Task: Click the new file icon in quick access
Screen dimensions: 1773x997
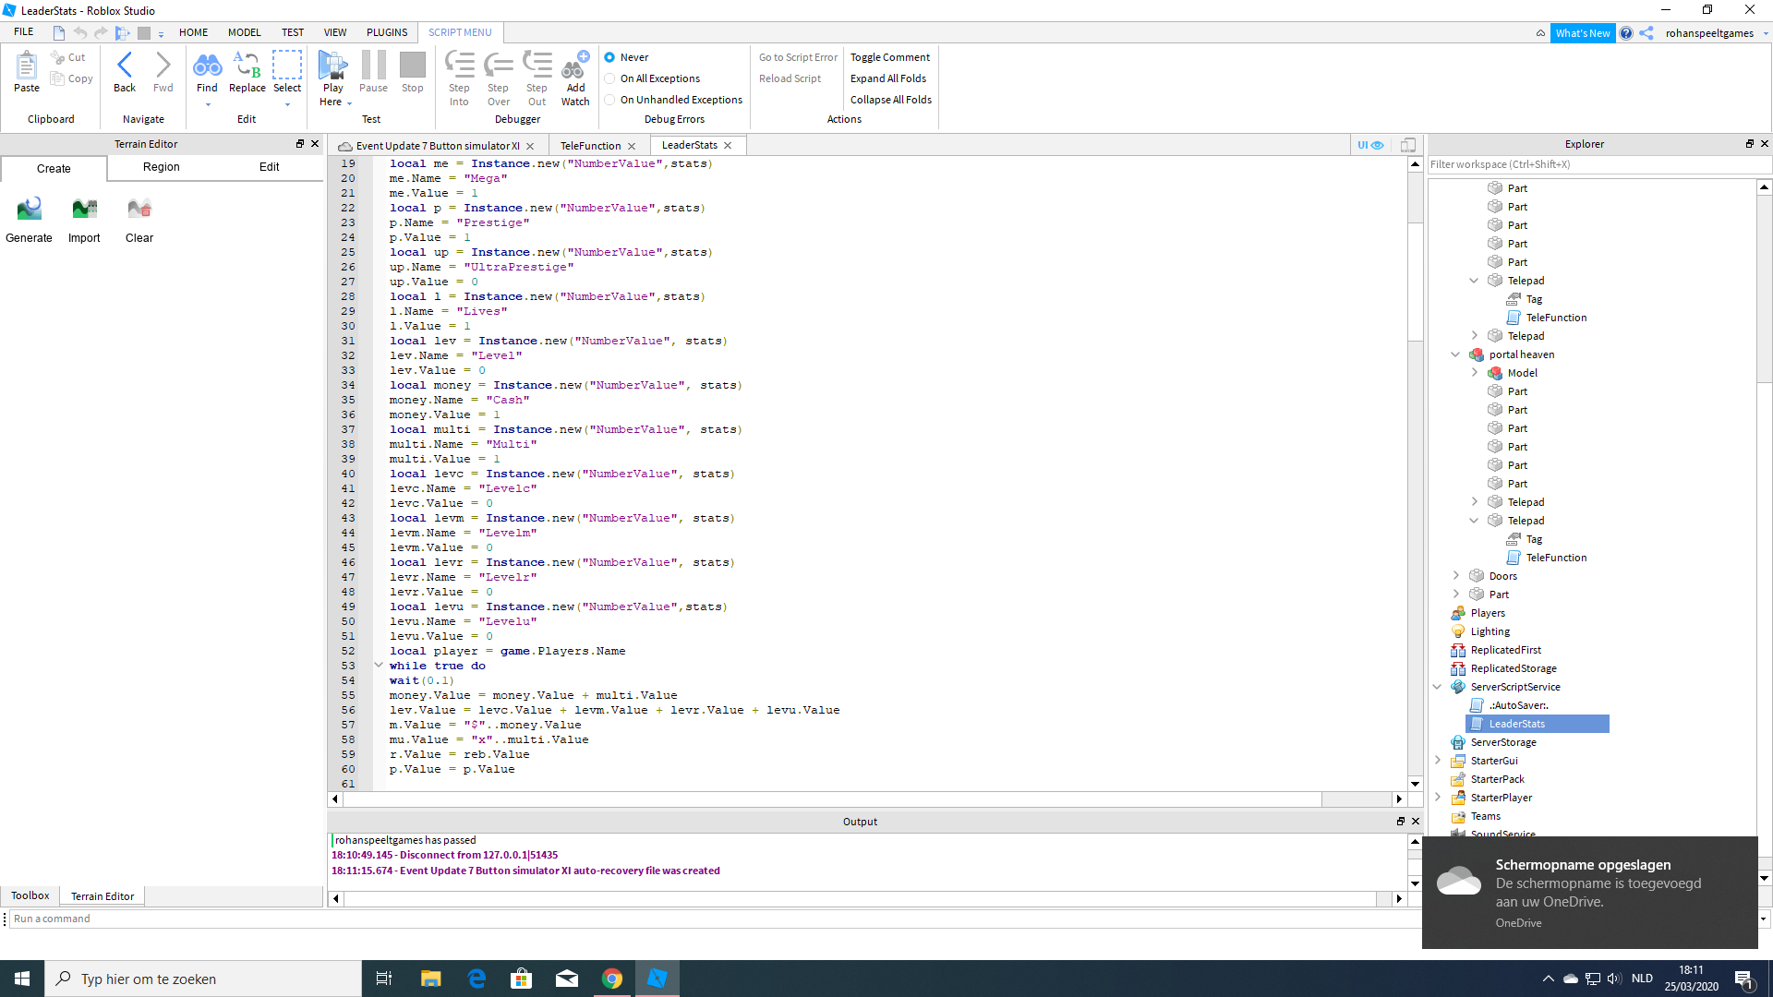Action: [59, 33]
